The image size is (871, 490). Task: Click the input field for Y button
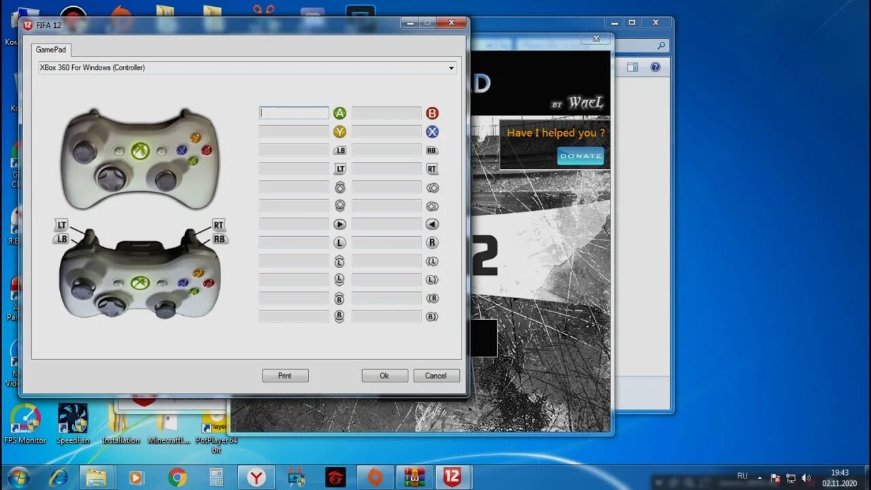point(294,131)
